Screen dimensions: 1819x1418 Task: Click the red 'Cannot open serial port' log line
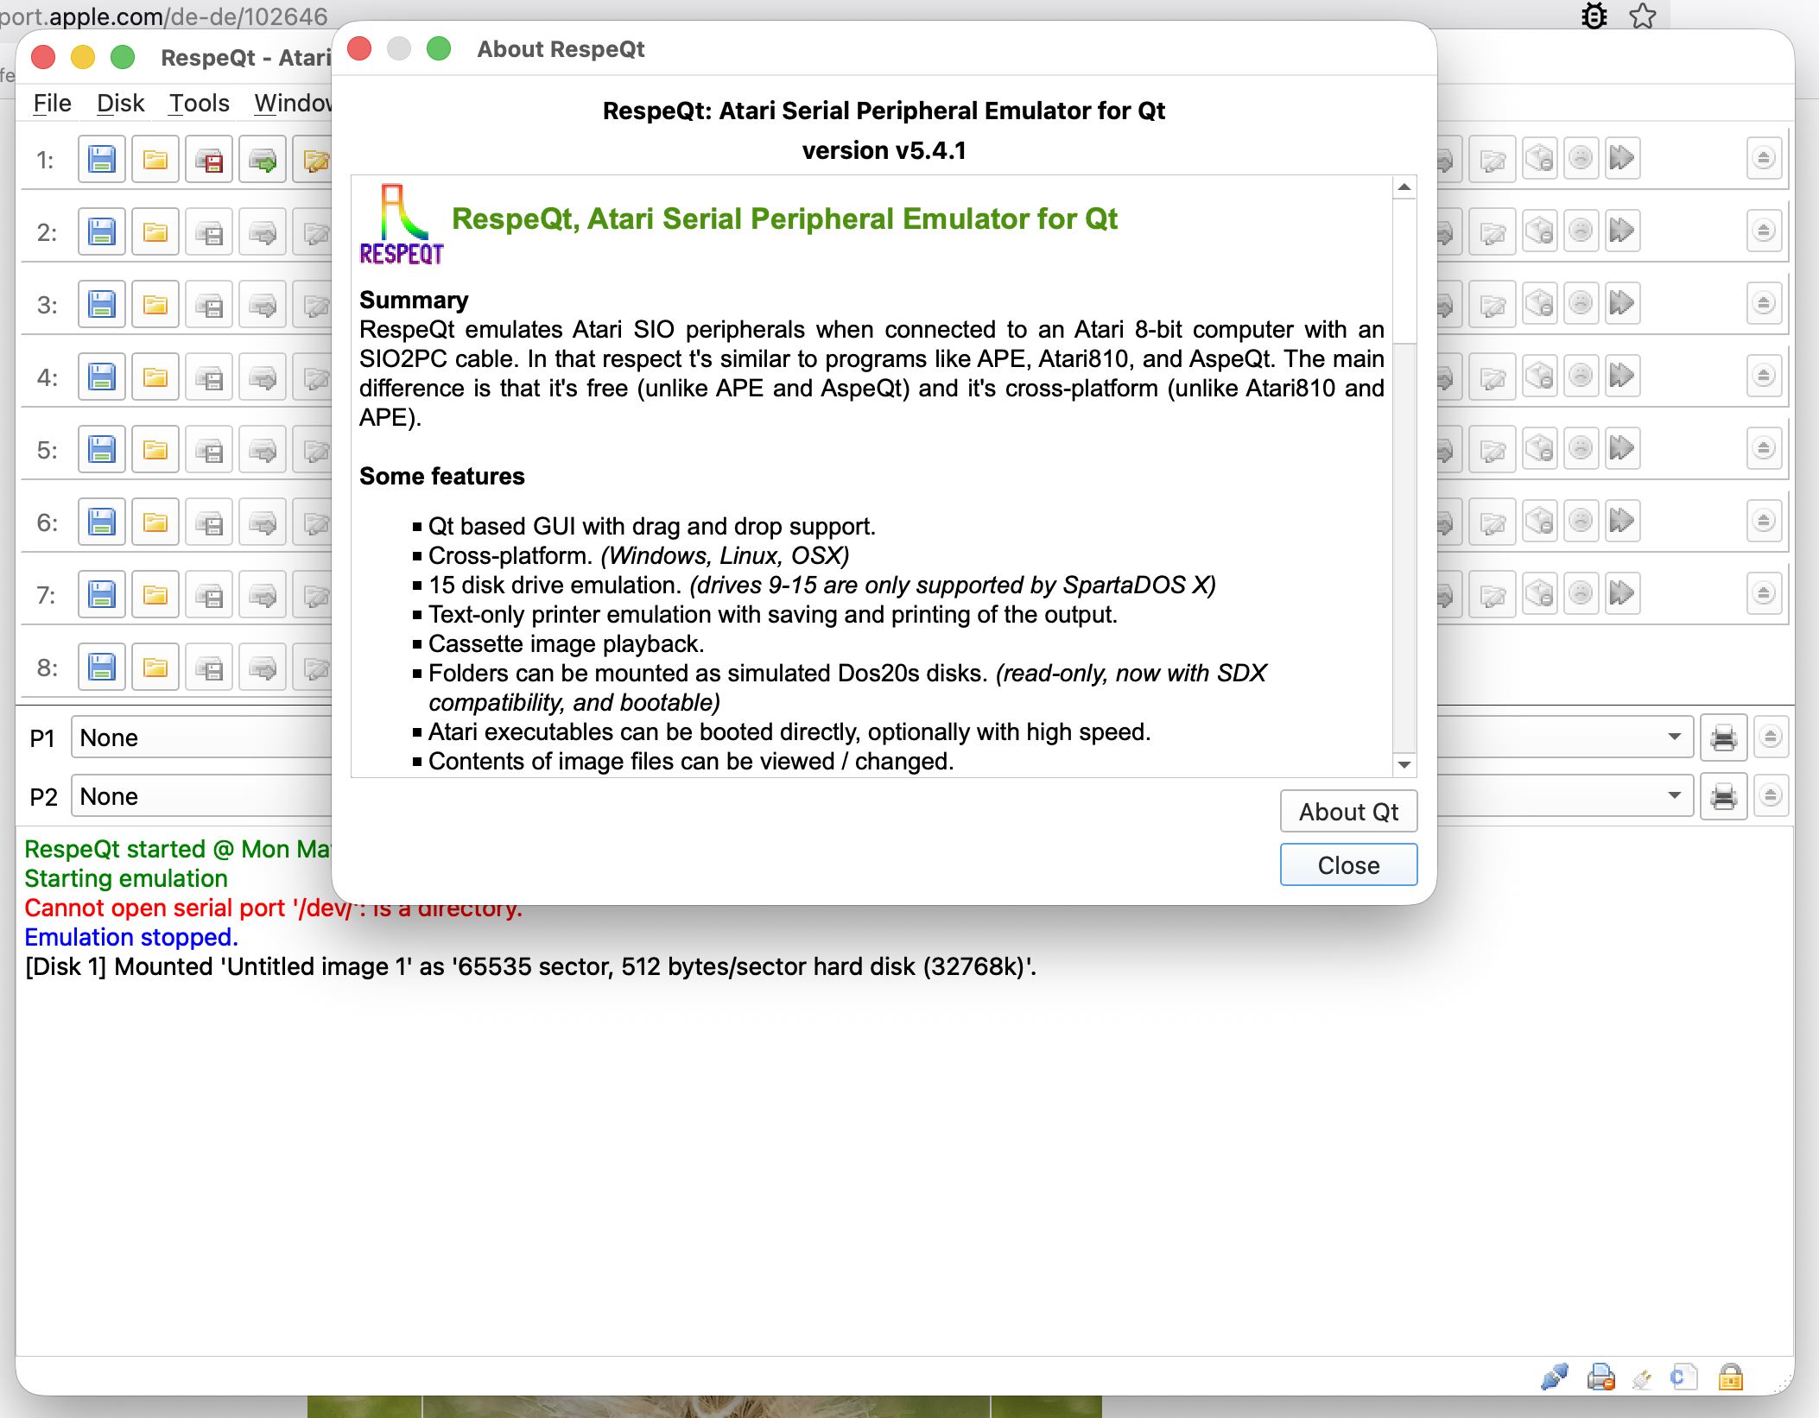click(273, 908)
